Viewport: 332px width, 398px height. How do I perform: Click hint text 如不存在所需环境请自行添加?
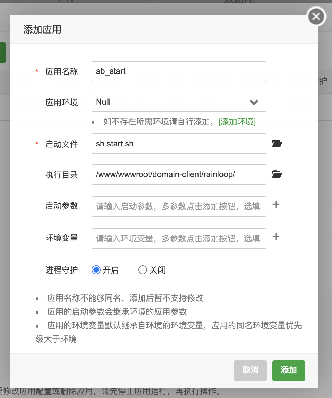click(158, 122)
